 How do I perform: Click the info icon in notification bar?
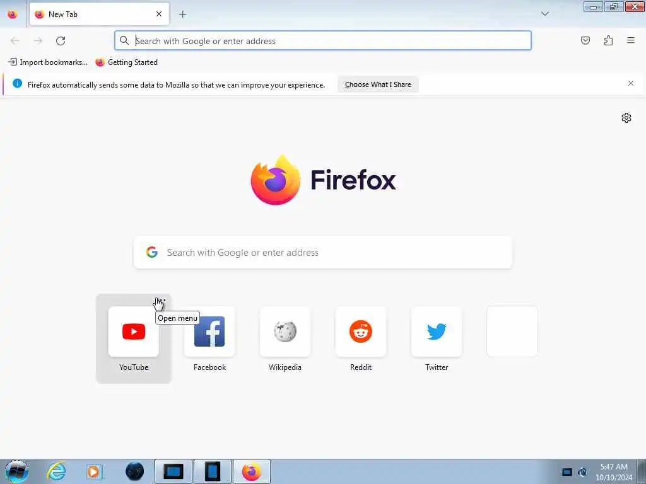coord(17,84)
